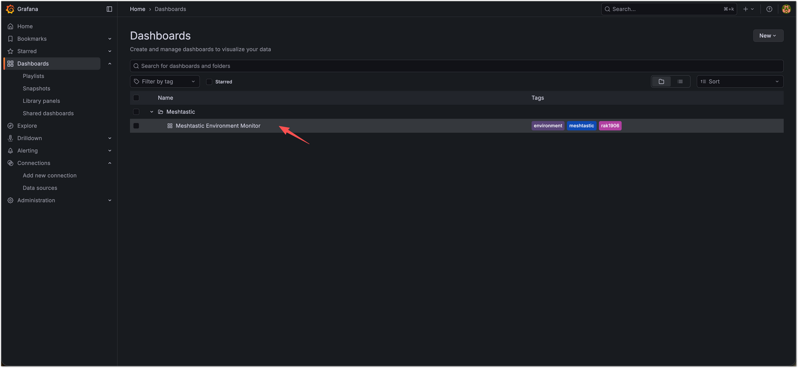Viewport: 798px width, 368px height.
Task: Click the Dashboards breadcrumb
Action: point(170,9)
